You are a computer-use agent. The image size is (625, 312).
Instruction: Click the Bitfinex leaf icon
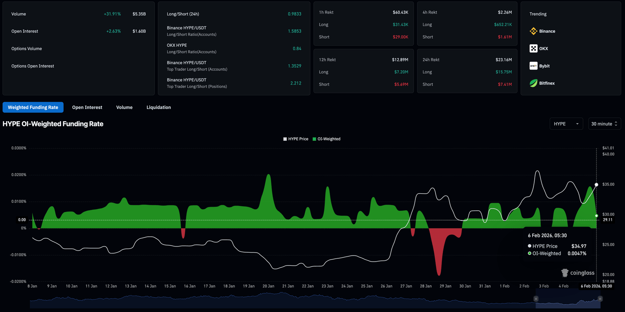[533, 83]
